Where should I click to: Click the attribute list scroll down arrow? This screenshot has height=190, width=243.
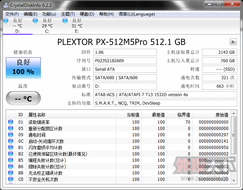click(x=234, y=181)
